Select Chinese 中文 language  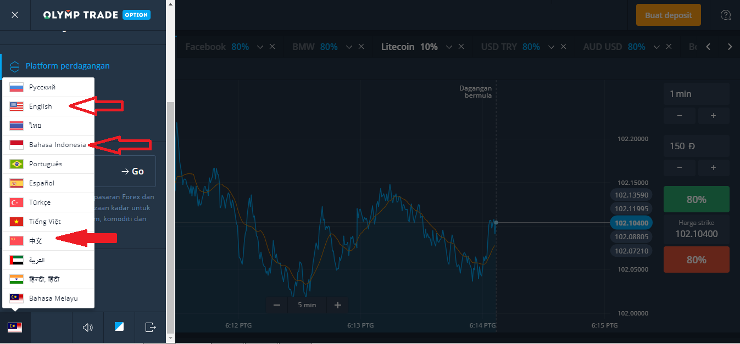point(48,241)
